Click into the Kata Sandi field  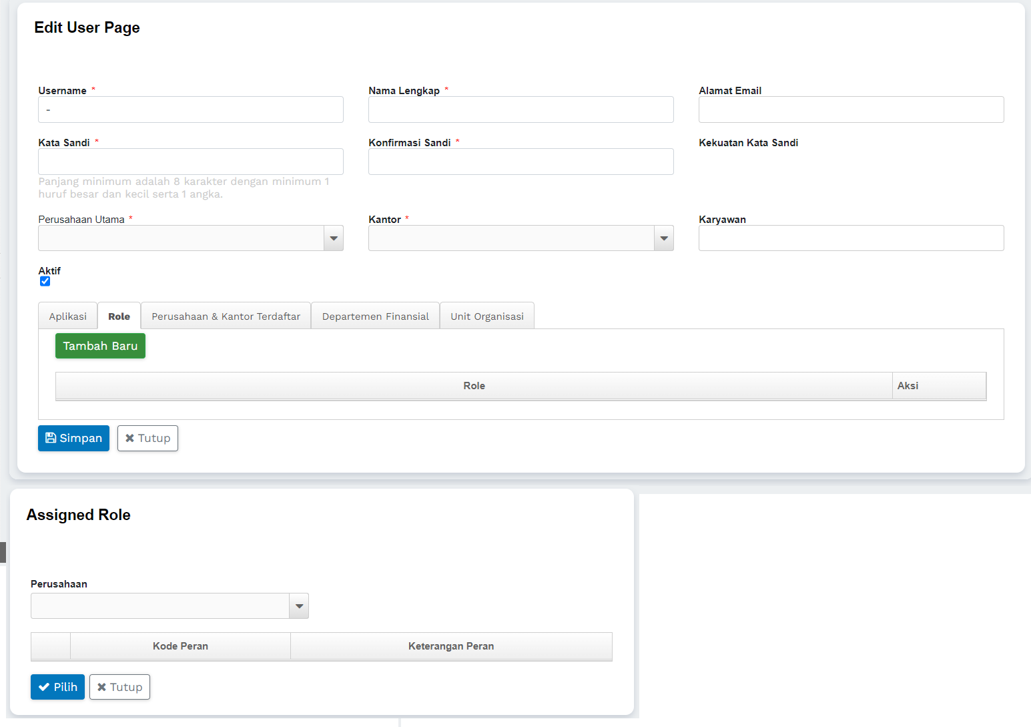[x=191, y=162]
